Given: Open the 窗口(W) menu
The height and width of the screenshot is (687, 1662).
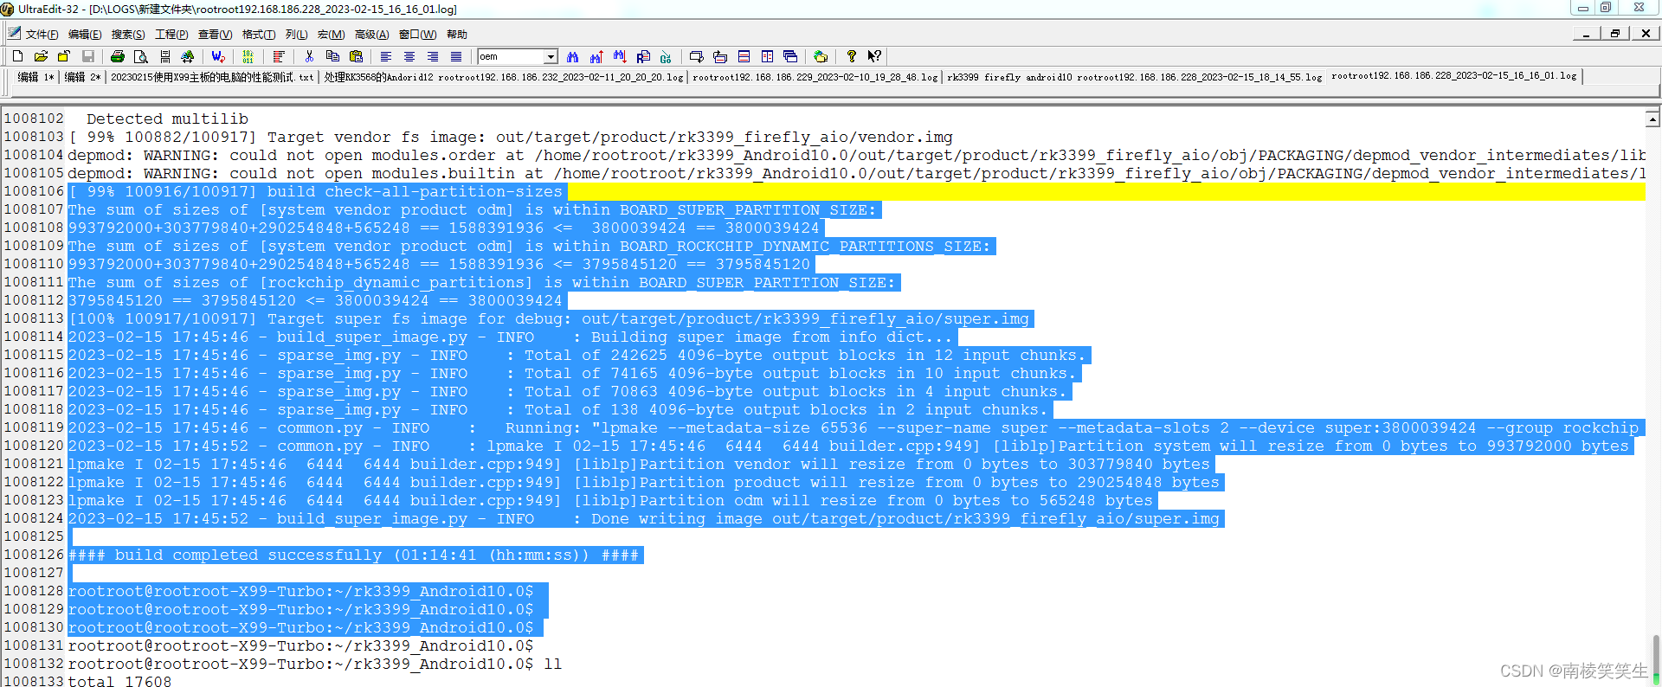Looking at the screenshot, I should coord(417,35).
